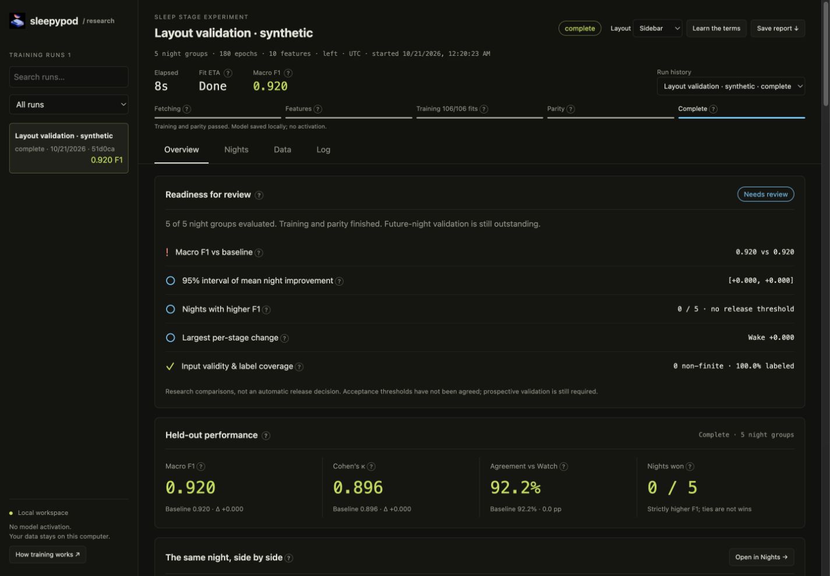This screenshot has height=576, width=830.
Task: Open help icon for Readiness for review
Action: 259,195
